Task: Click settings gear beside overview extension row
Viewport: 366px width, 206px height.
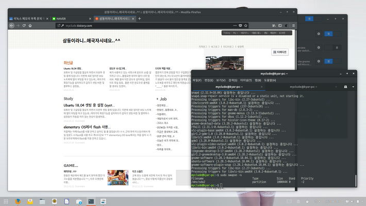Action: 319,47
